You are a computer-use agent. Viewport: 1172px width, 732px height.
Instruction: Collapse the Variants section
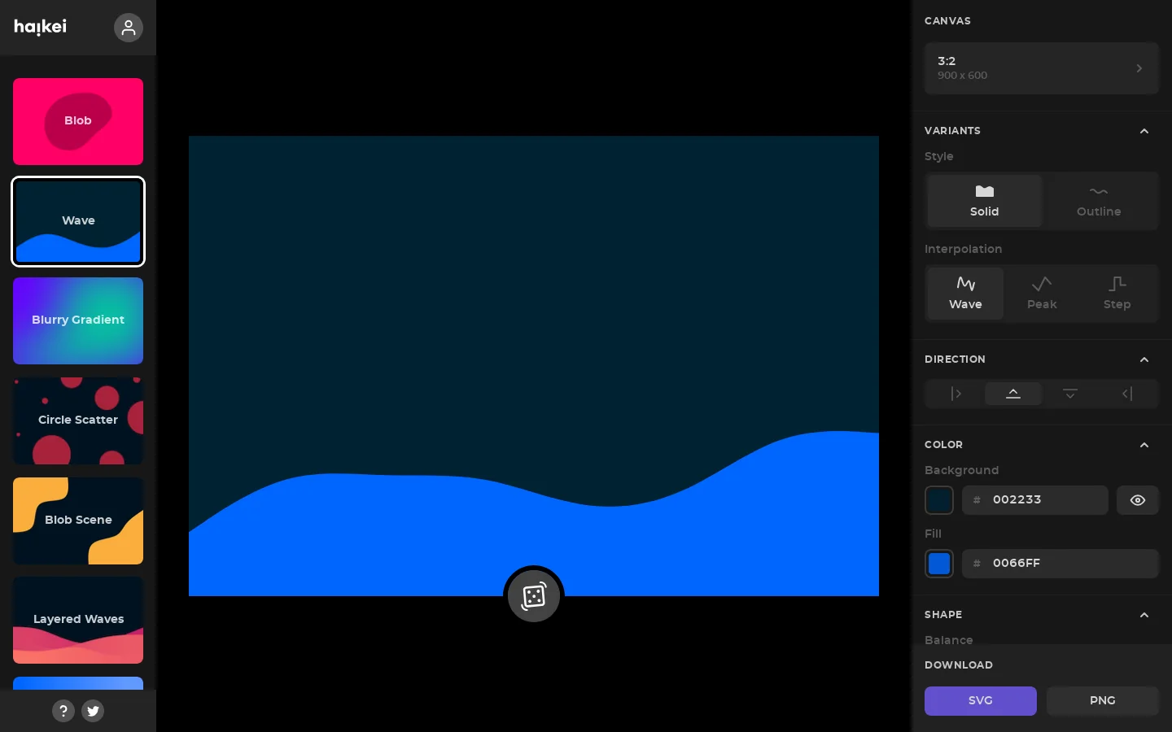1144,131
